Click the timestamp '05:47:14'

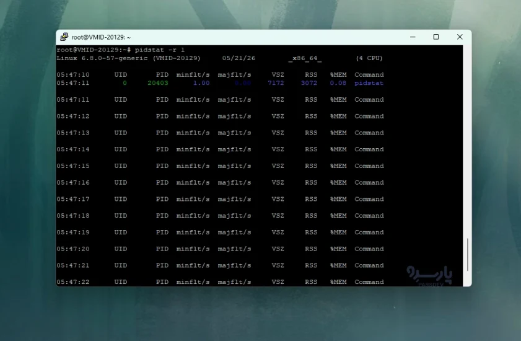click(72, 149)
